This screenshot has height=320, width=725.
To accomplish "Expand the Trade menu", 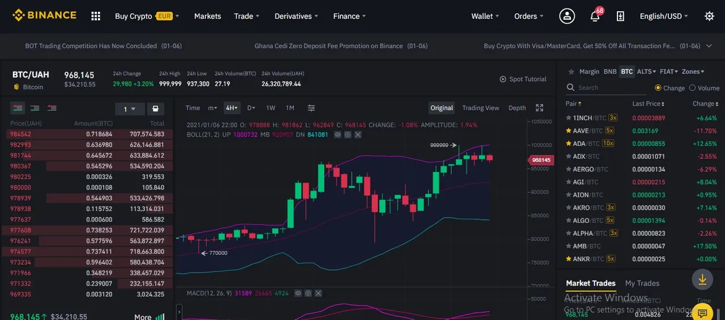I will [x=247, y=16].
